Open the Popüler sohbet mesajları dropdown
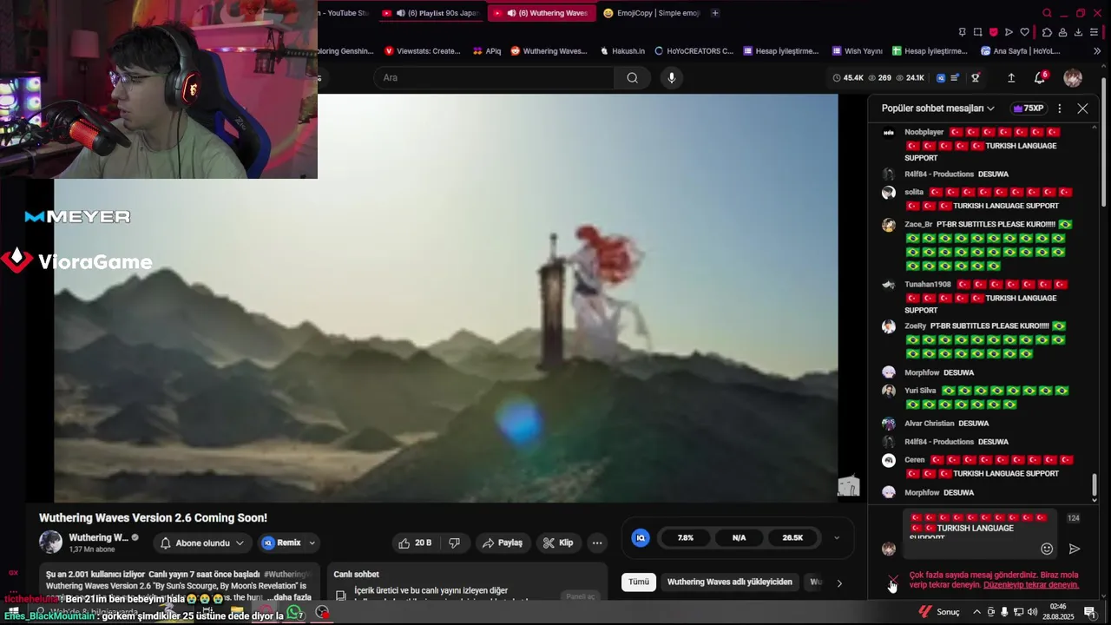Image resolution: width=1111 pixels, height=625 pixels. (937, 109)
